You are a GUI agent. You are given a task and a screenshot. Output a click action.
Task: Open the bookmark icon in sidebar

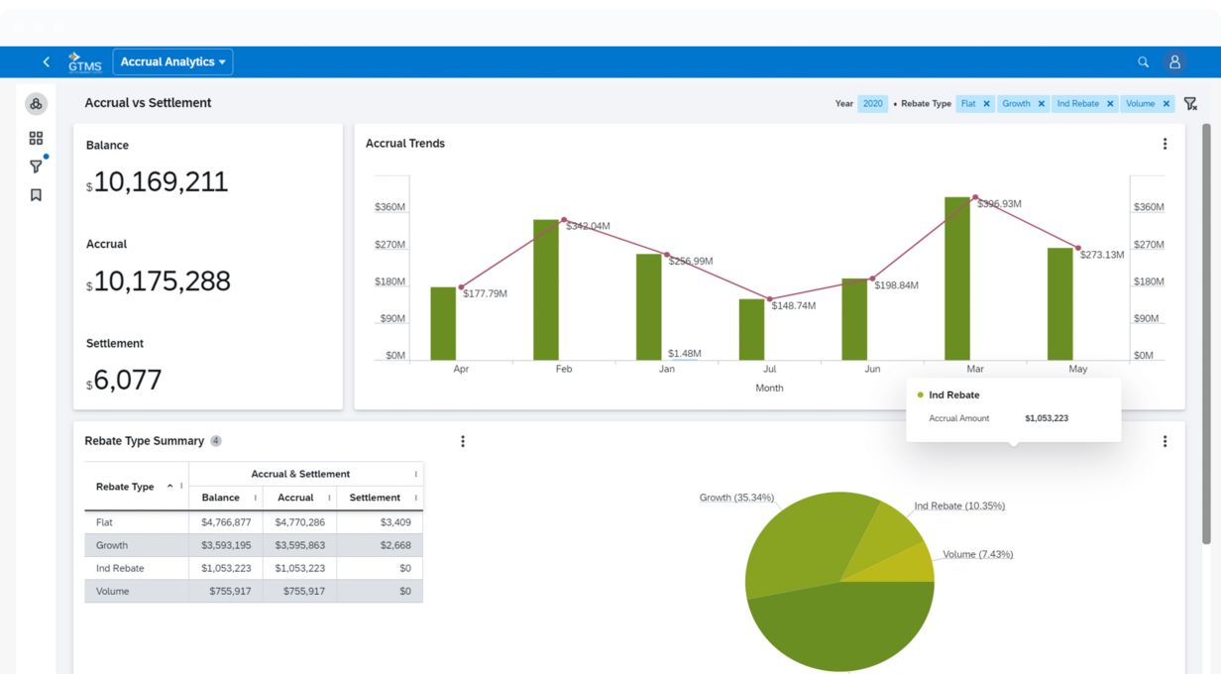pos(36,195)
